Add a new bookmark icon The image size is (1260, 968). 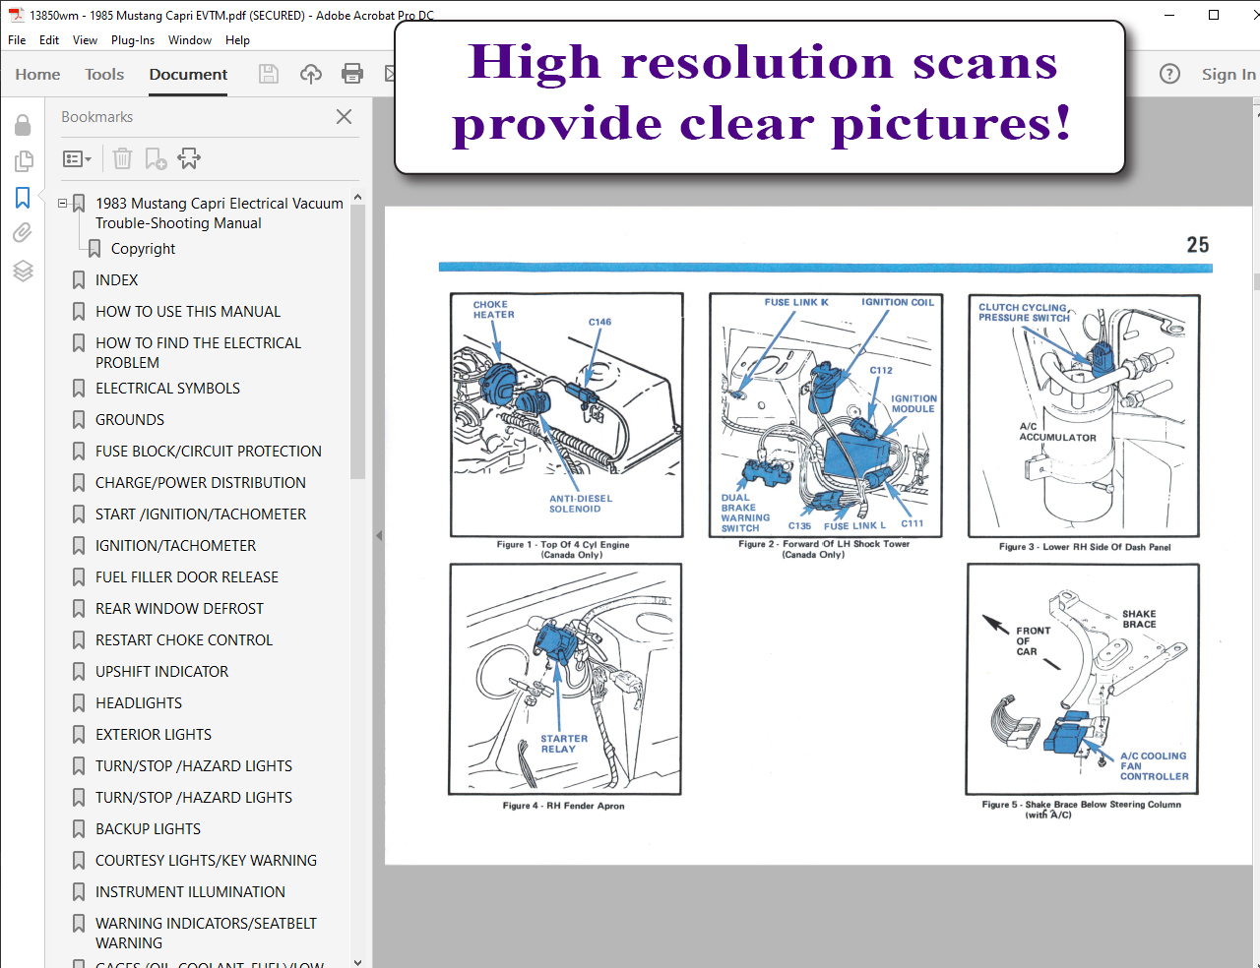click(156, 158)
